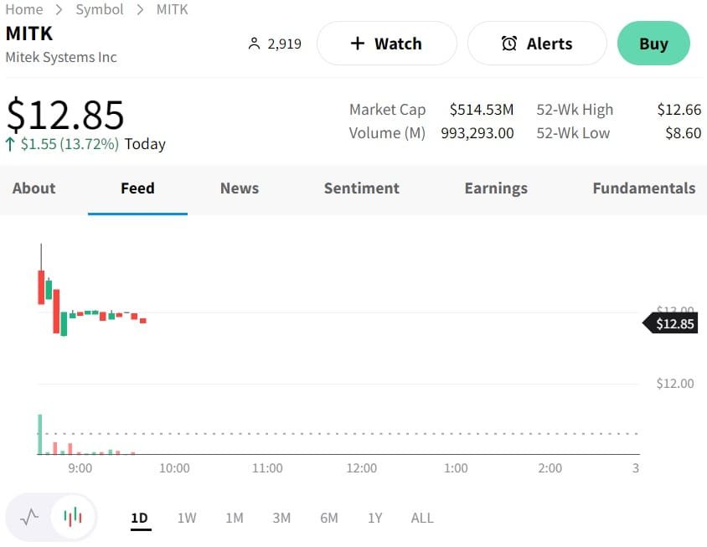The height and width of the screenshot is (547, 707).
Task: Switch to line chart view icon
Action: tap(29, 517)
